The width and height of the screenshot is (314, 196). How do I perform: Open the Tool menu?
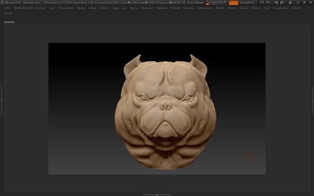coord(267,8)
